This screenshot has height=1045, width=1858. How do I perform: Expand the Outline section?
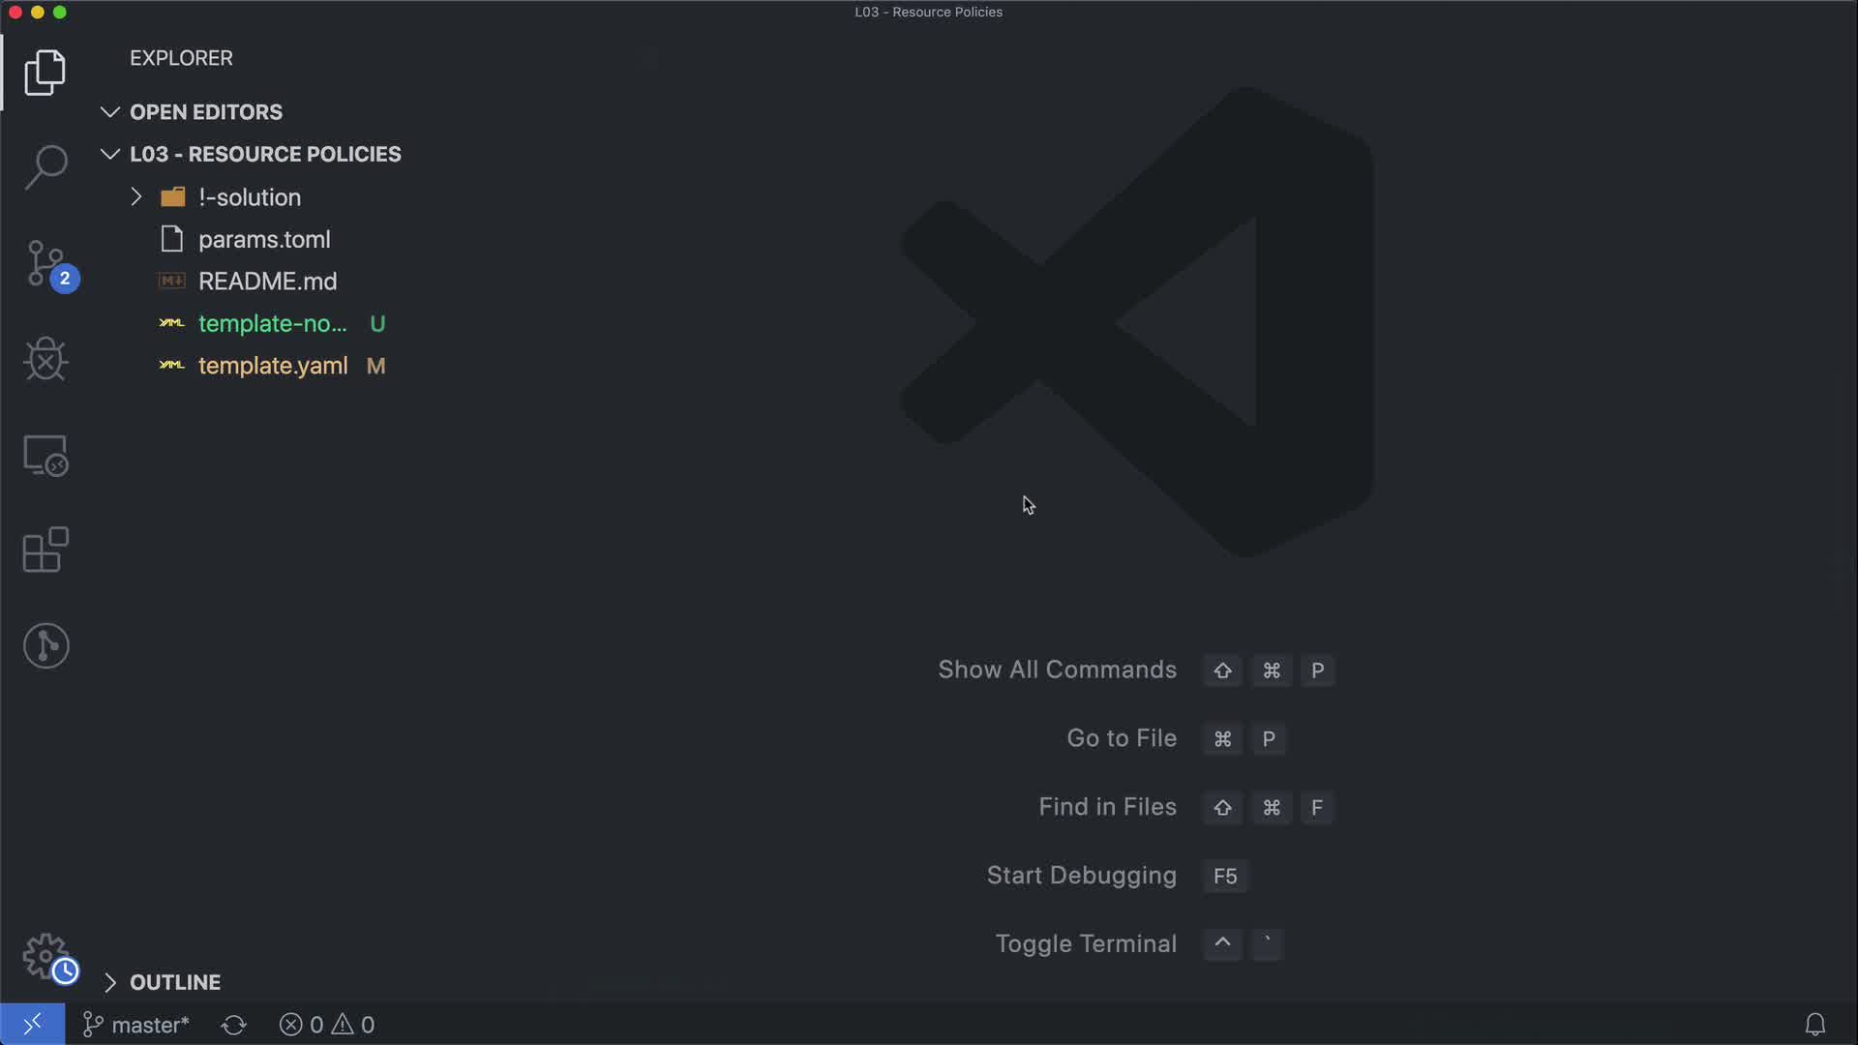(x=174, y=982)
